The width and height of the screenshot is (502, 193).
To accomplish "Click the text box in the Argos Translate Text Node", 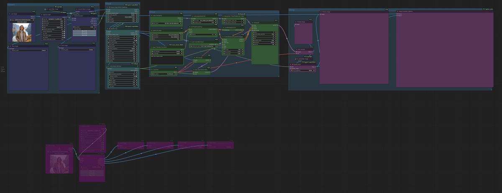I will tap(167, 60).
